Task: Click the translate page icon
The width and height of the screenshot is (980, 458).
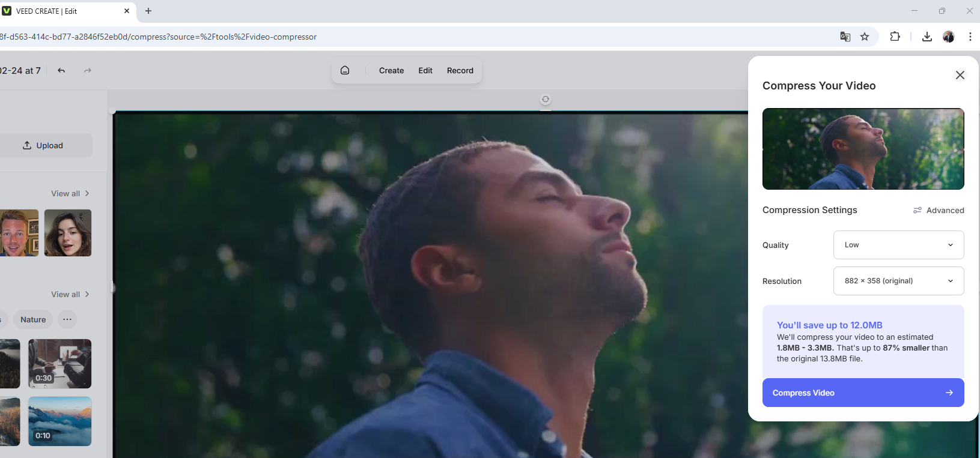Action: [x=845, y=37]
